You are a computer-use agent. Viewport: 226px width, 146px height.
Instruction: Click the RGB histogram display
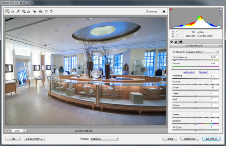coord(196,18)
